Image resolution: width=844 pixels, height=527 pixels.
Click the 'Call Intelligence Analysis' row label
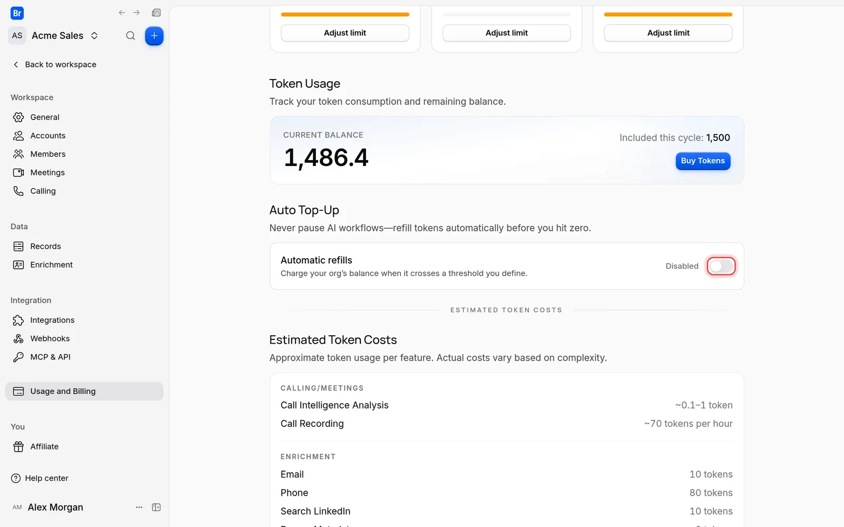point(334,405)
